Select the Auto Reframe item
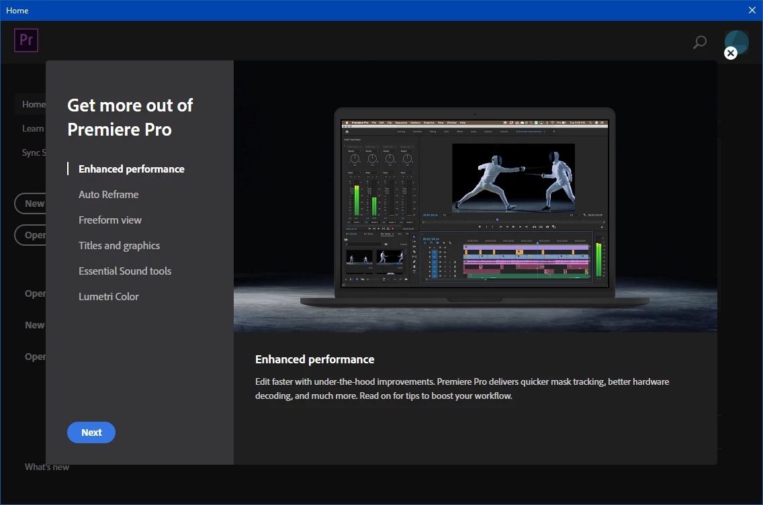Screen dimensions: 763x505 point(109,194)
